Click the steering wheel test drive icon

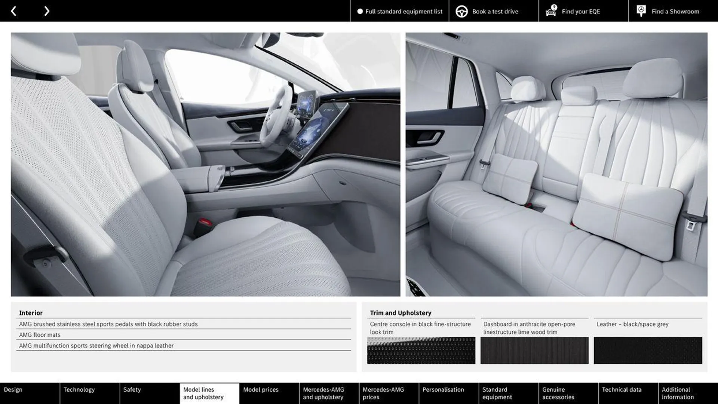[461, 11]
